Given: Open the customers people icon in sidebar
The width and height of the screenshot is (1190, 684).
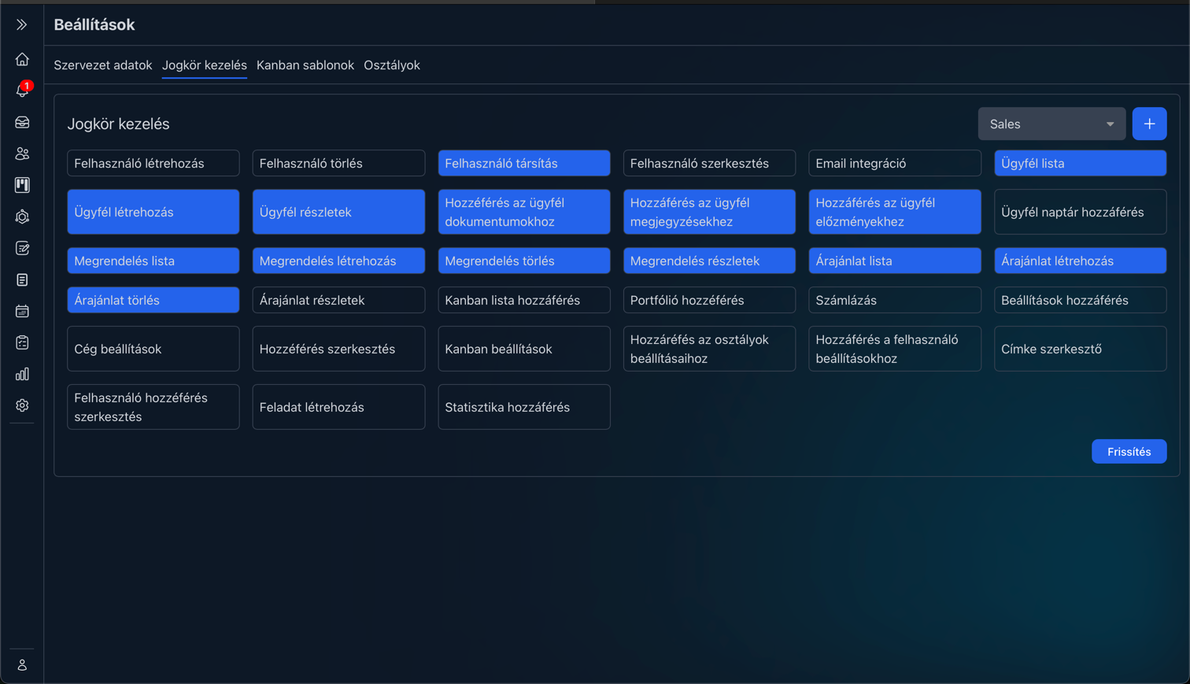Looking at the screenshot, I should (22, 154).
